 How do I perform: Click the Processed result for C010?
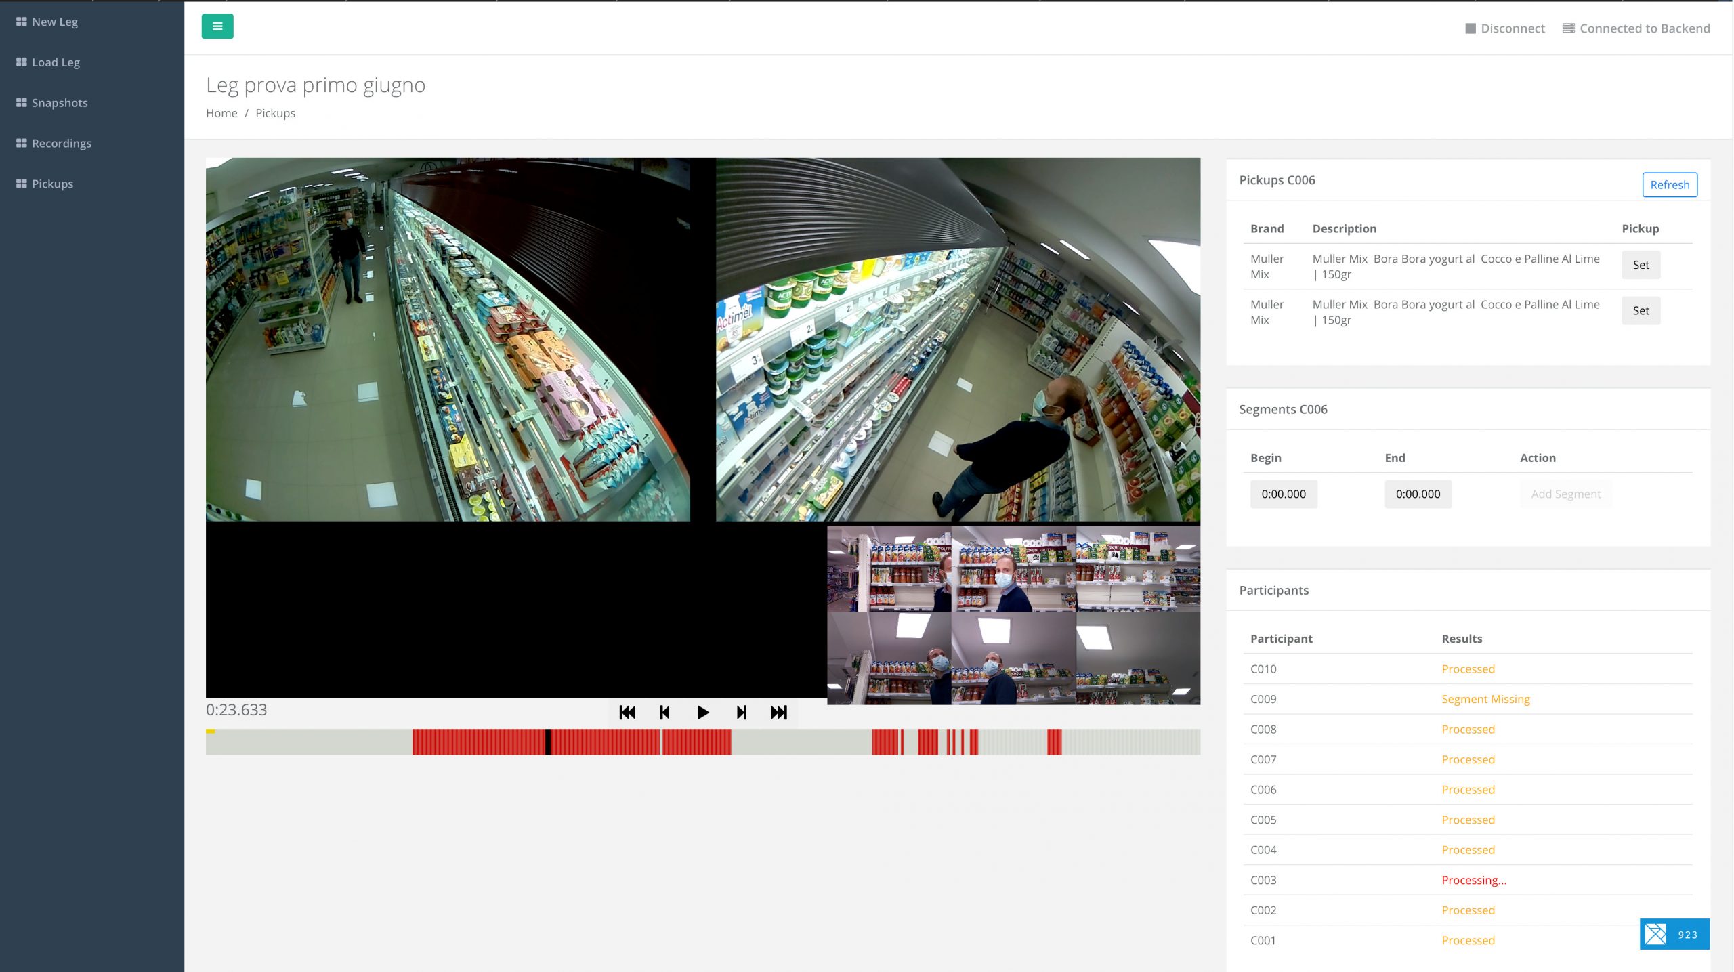coord(1468,669)
